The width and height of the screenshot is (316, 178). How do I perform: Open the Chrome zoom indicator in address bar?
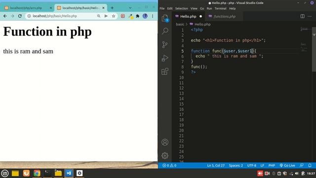[x=99, y=16]
